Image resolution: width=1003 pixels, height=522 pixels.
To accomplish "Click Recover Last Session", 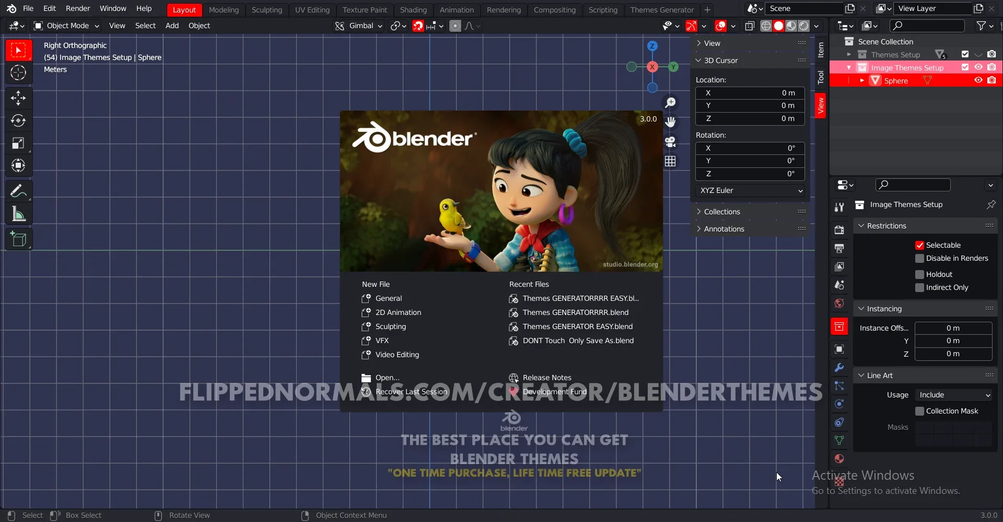I will point(411,392).
